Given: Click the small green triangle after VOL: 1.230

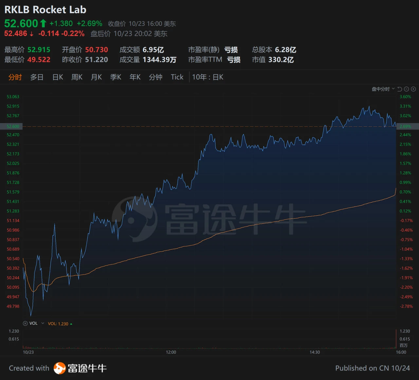Looking at the screenshot, I should [71, 324].
